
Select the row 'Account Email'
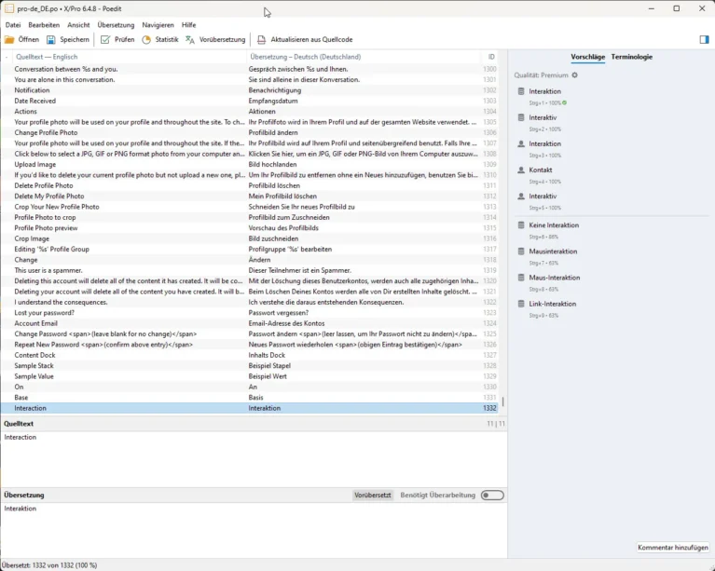[x=250, y=323]
